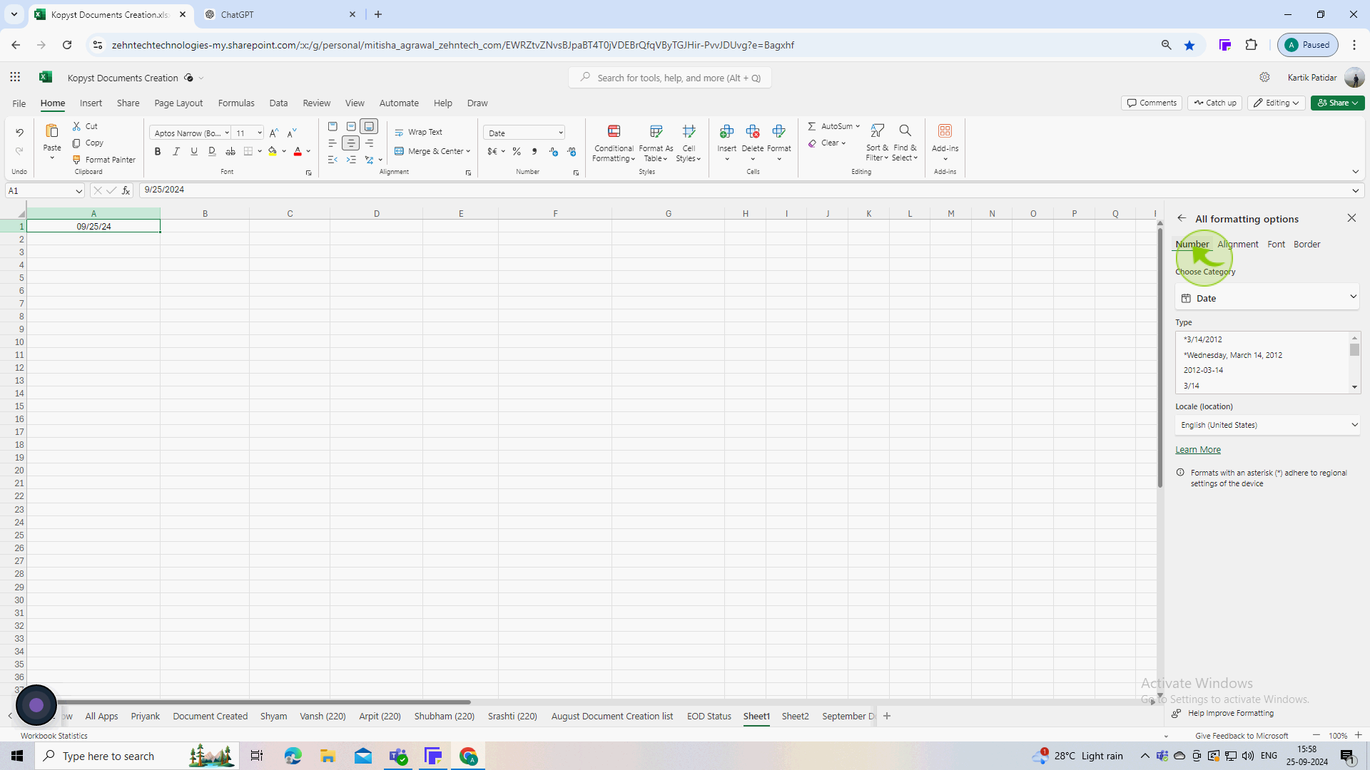Toggle align right for cell
This screenshot has height=770, width=1370.
(370, 143)
